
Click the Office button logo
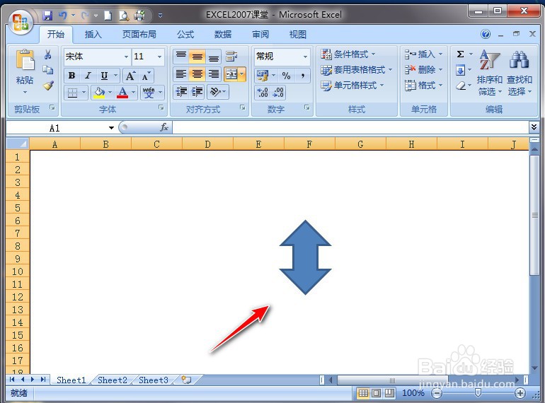click(21, 21)
